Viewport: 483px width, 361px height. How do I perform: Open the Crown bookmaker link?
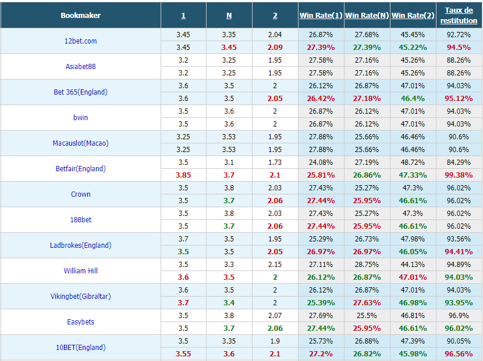pos(81,194)
